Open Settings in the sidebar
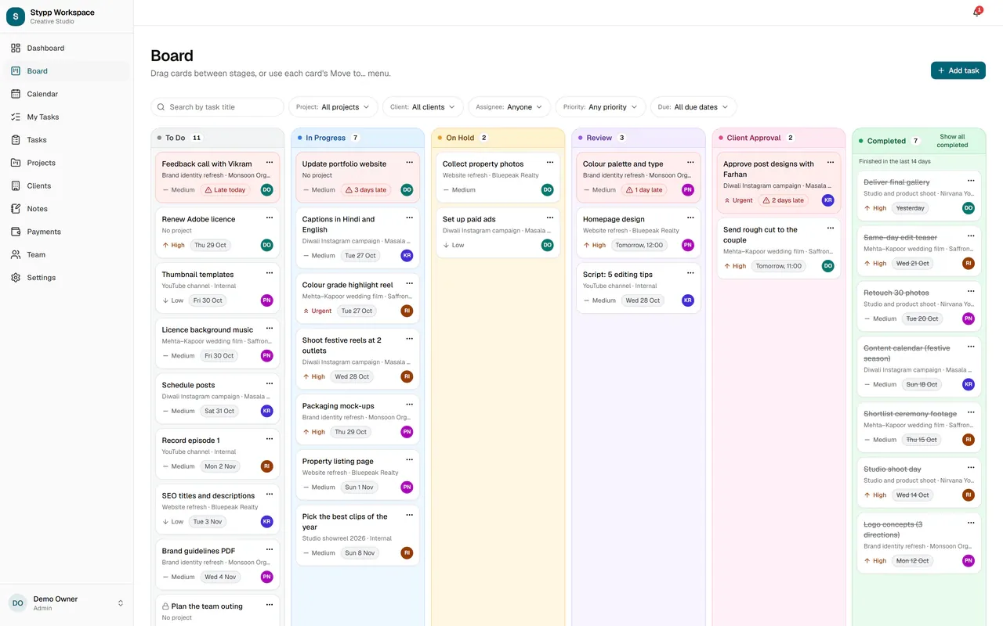This screenshot has height=626, width=1003. click(67, 278)
